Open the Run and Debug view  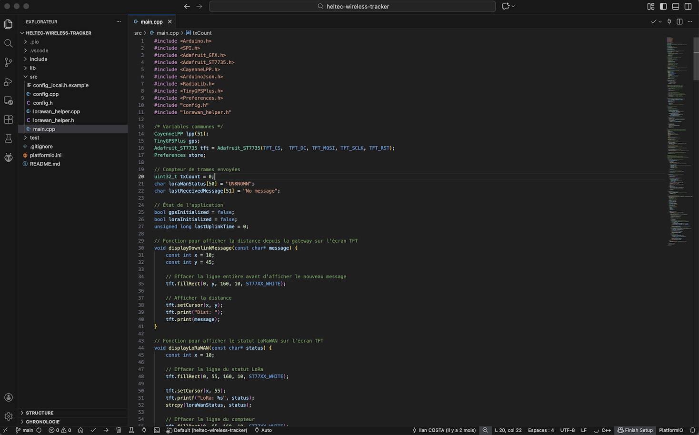click(9, 82)
